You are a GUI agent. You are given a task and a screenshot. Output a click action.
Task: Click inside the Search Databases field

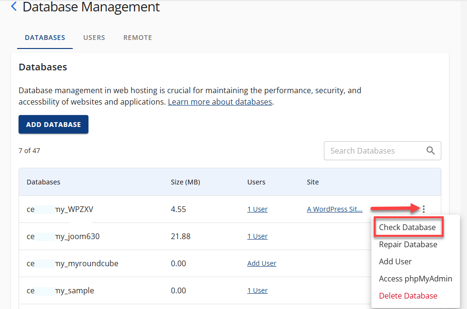tap(371, 150)
